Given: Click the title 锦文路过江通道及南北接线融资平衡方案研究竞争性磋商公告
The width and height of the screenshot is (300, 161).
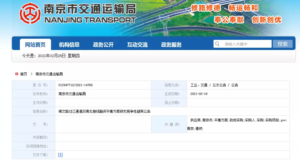Looking at the screenshot, I should pyautogui.click(x=104, y=111).
